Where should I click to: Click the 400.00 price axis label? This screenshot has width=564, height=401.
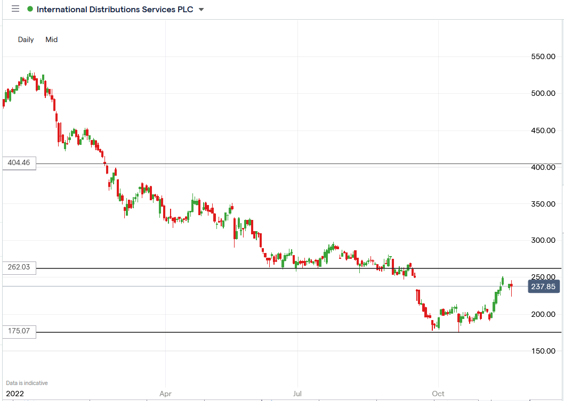tap(543, 167)
